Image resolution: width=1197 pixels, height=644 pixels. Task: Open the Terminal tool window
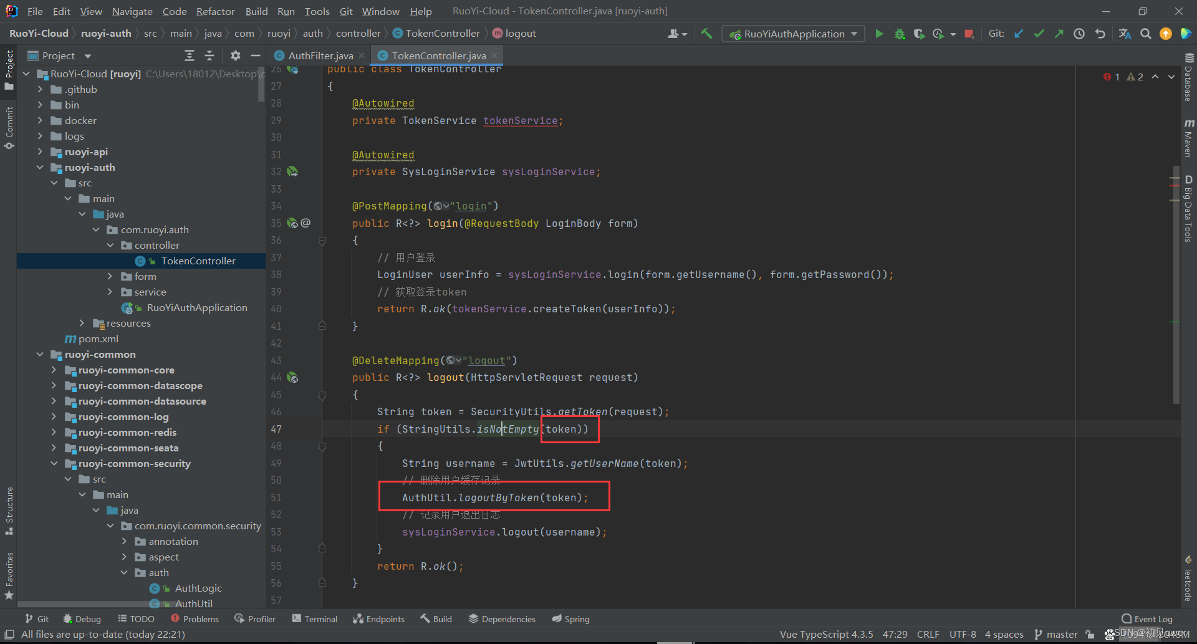(x=315, y=619)
